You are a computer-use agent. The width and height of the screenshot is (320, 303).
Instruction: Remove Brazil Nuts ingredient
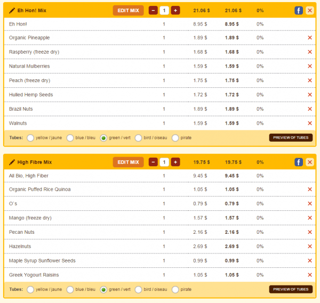(x=310, y=109)
